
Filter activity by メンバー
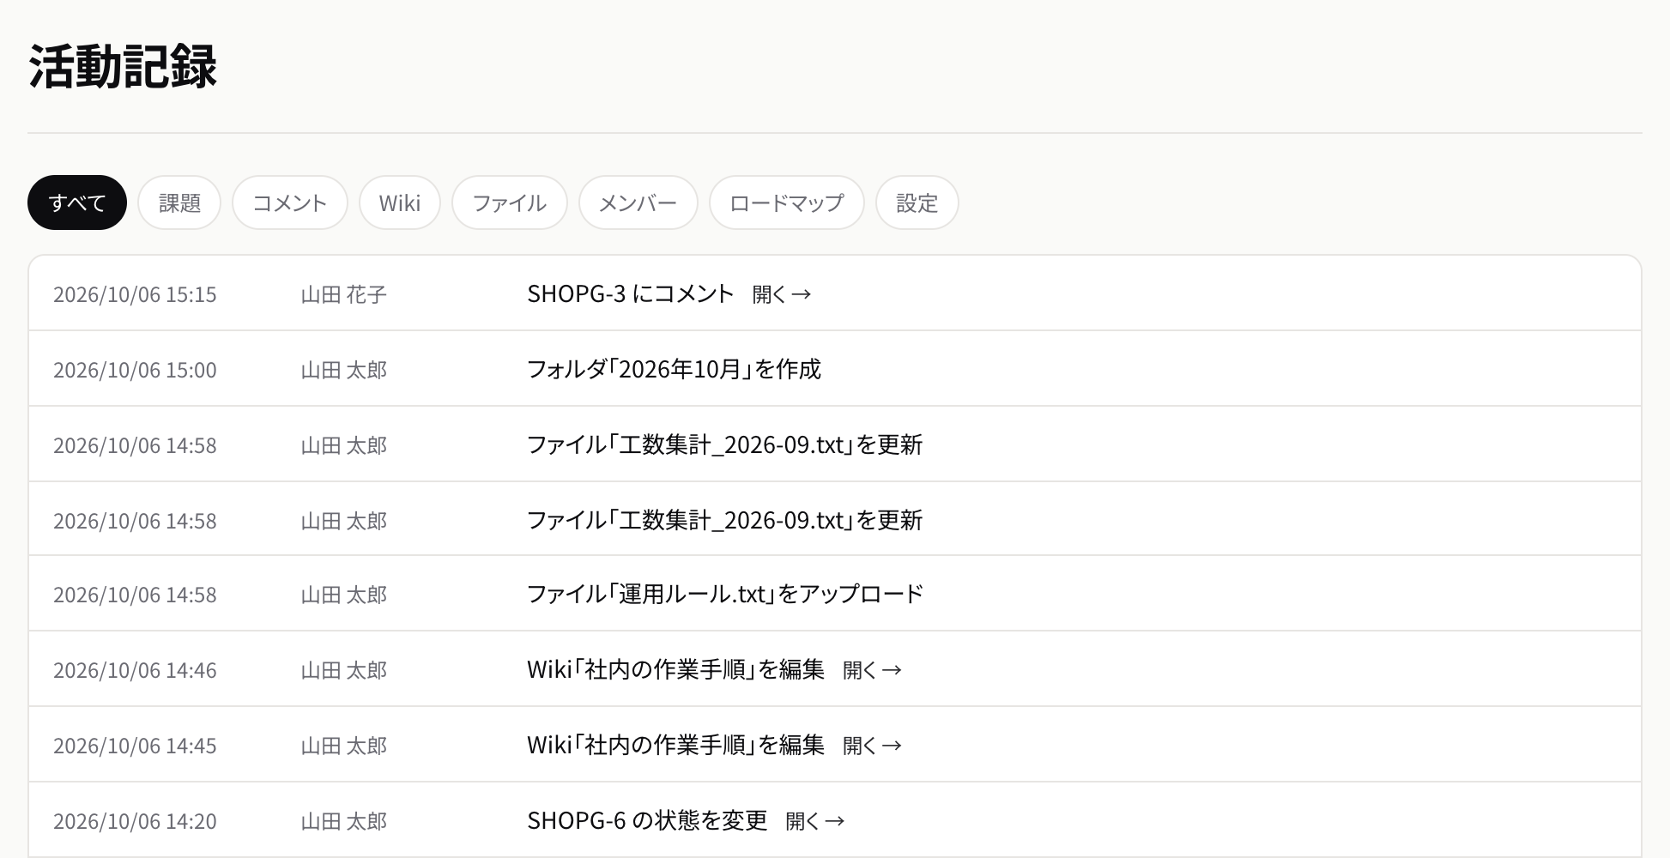[x=638, y=202]
